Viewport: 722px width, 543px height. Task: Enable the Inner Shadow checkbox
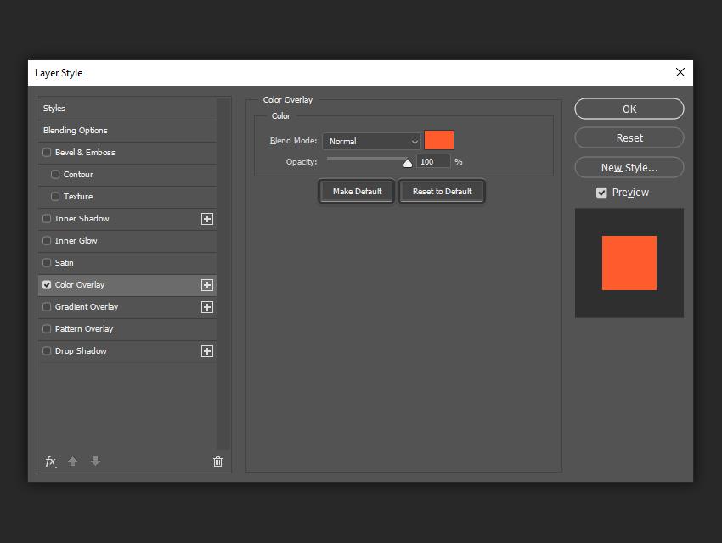click(x=47, y=218)
